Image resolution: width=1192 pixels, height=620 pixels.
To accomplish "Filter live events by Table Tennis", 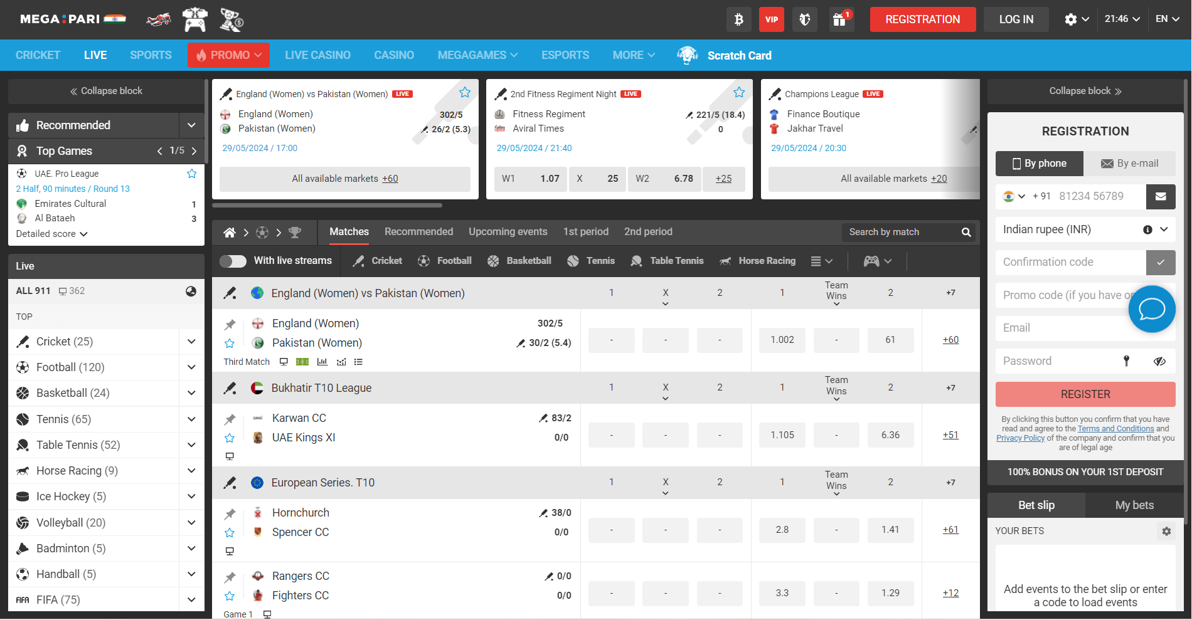I will click(667, 261).
